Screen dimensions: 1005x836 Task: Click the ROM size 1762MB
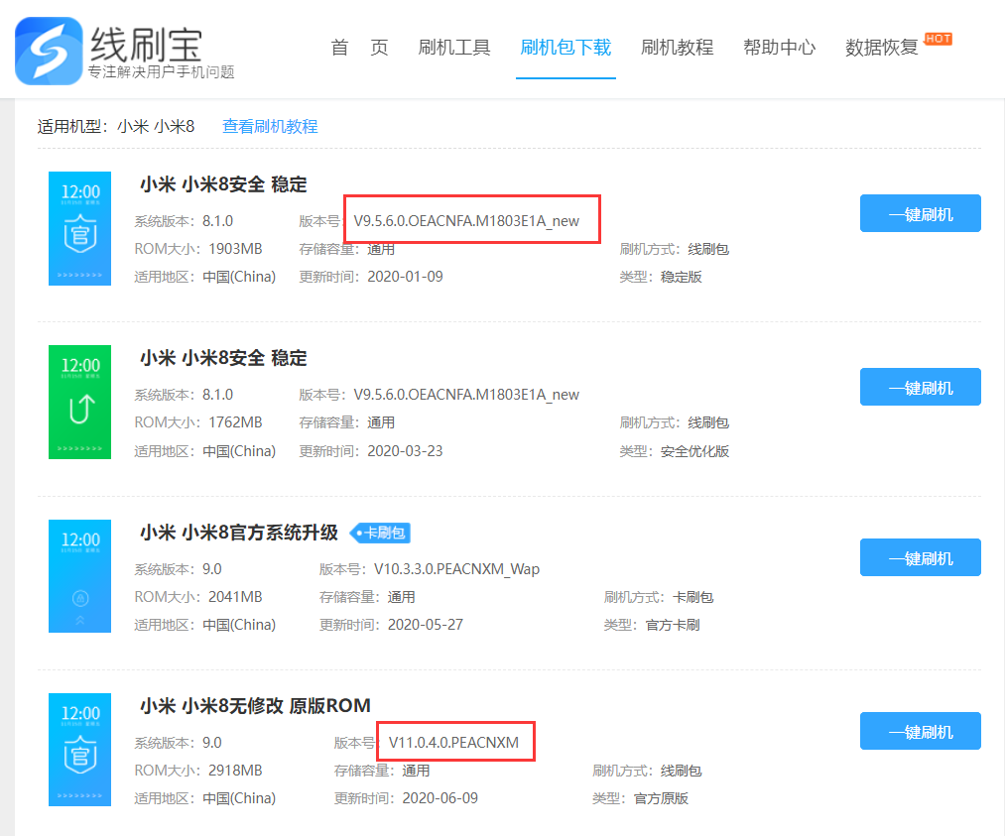[x=235, y=422]
